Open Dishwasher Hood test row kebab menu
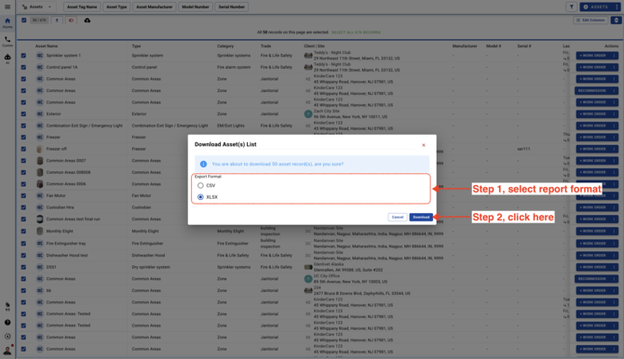The image size is (624, 359). (x=615, y=255)
